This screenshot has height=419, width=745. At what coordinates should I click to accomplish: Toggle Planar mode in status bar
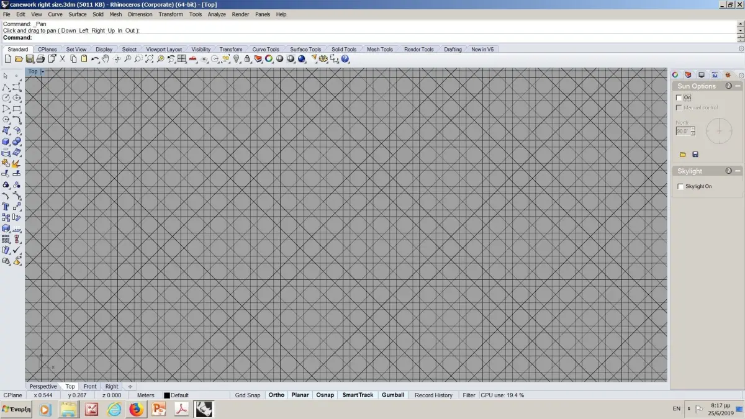click(x=300, y=395)
